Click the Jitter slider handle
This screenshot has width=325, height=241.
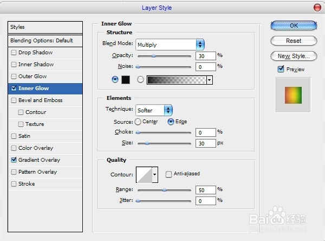(x=138, y=201)
